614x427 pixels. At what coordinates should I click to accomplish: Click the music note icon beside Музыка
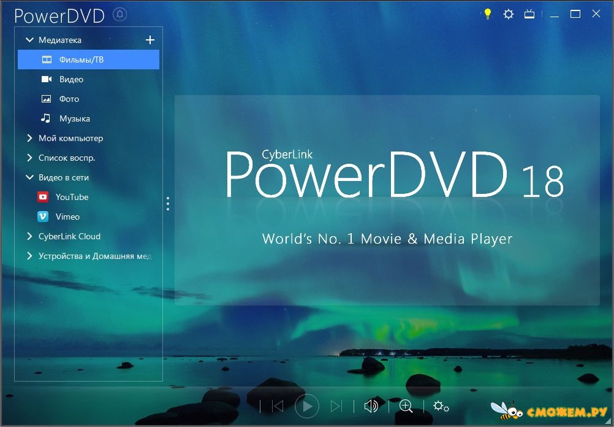46,118
